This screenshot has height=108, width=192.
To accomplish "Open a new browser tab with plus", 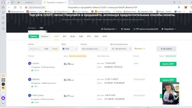I will [71, 2].
